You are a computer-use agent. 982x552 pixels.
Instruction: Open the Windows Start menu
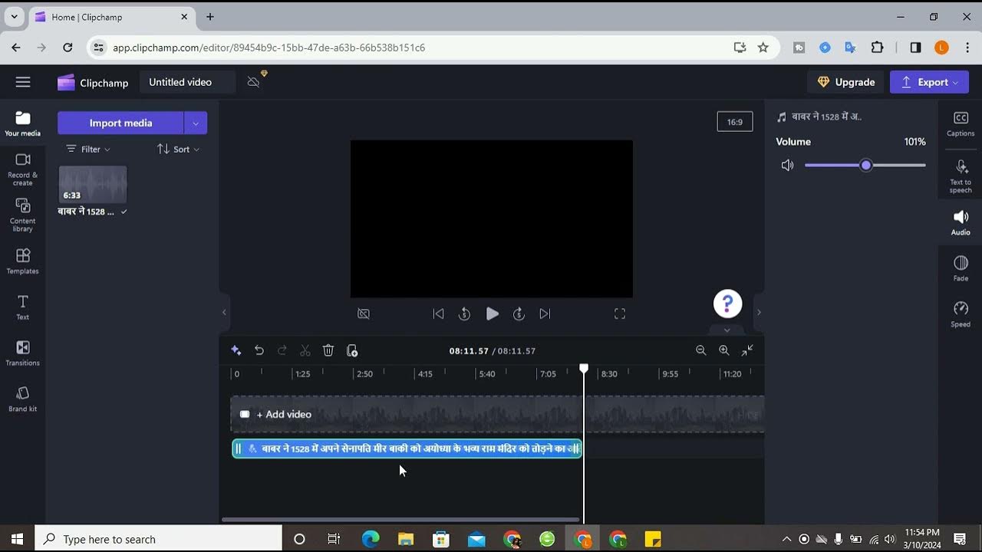point(17,539)
